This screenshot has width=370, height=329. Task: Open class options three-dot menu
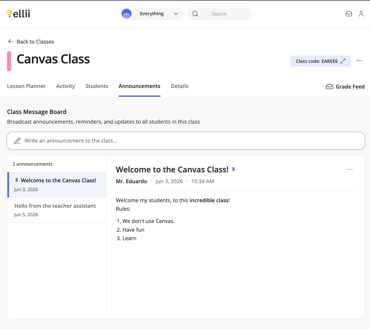point(359,61)
